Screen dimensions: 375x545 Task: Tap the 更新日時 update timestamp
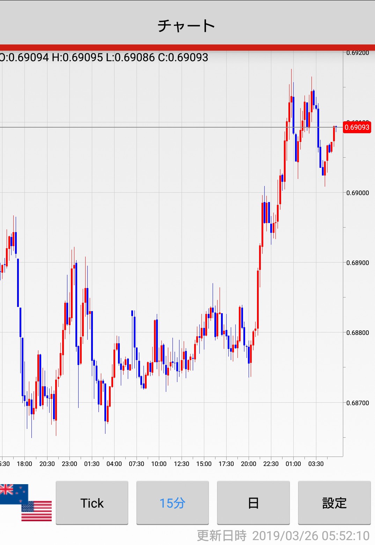tap(283, 536)
